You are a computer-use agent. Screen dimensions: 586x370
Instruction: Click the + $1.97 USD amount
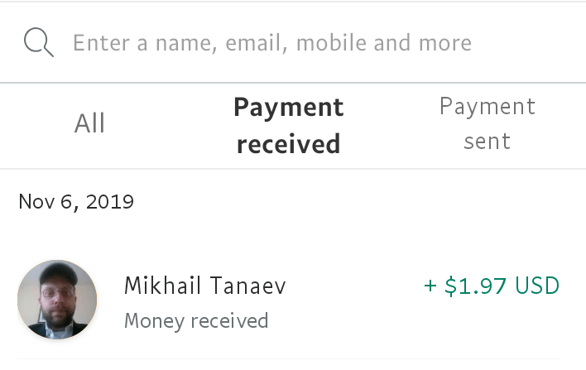pos(492,286)
